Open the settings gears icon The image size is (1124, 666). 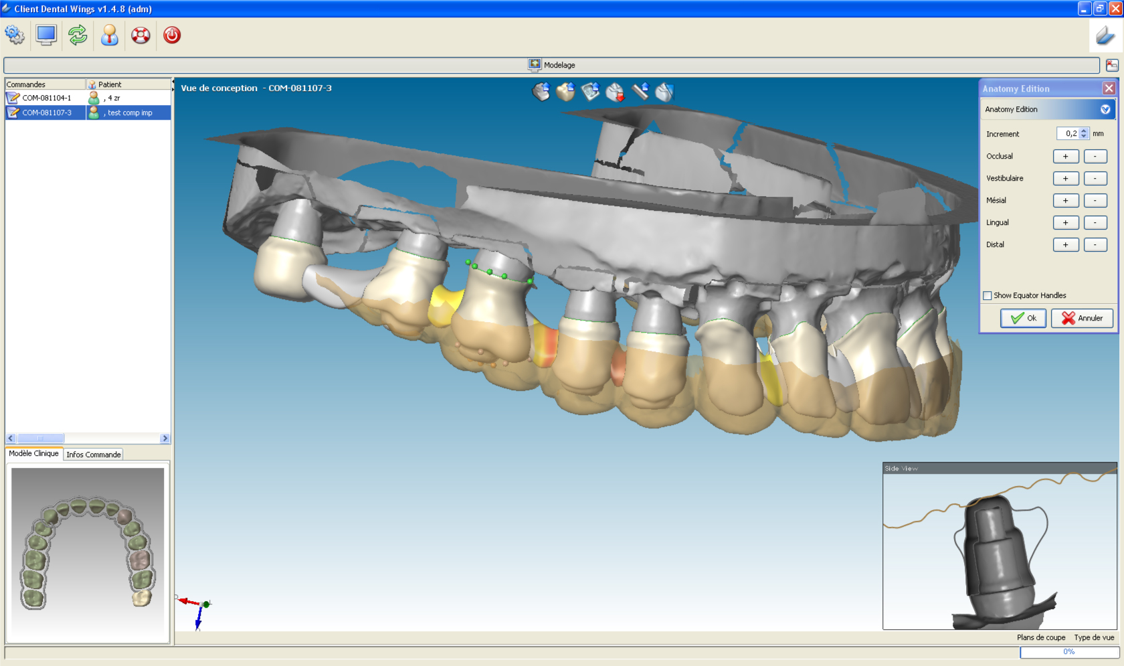click(x=15, y=35)
